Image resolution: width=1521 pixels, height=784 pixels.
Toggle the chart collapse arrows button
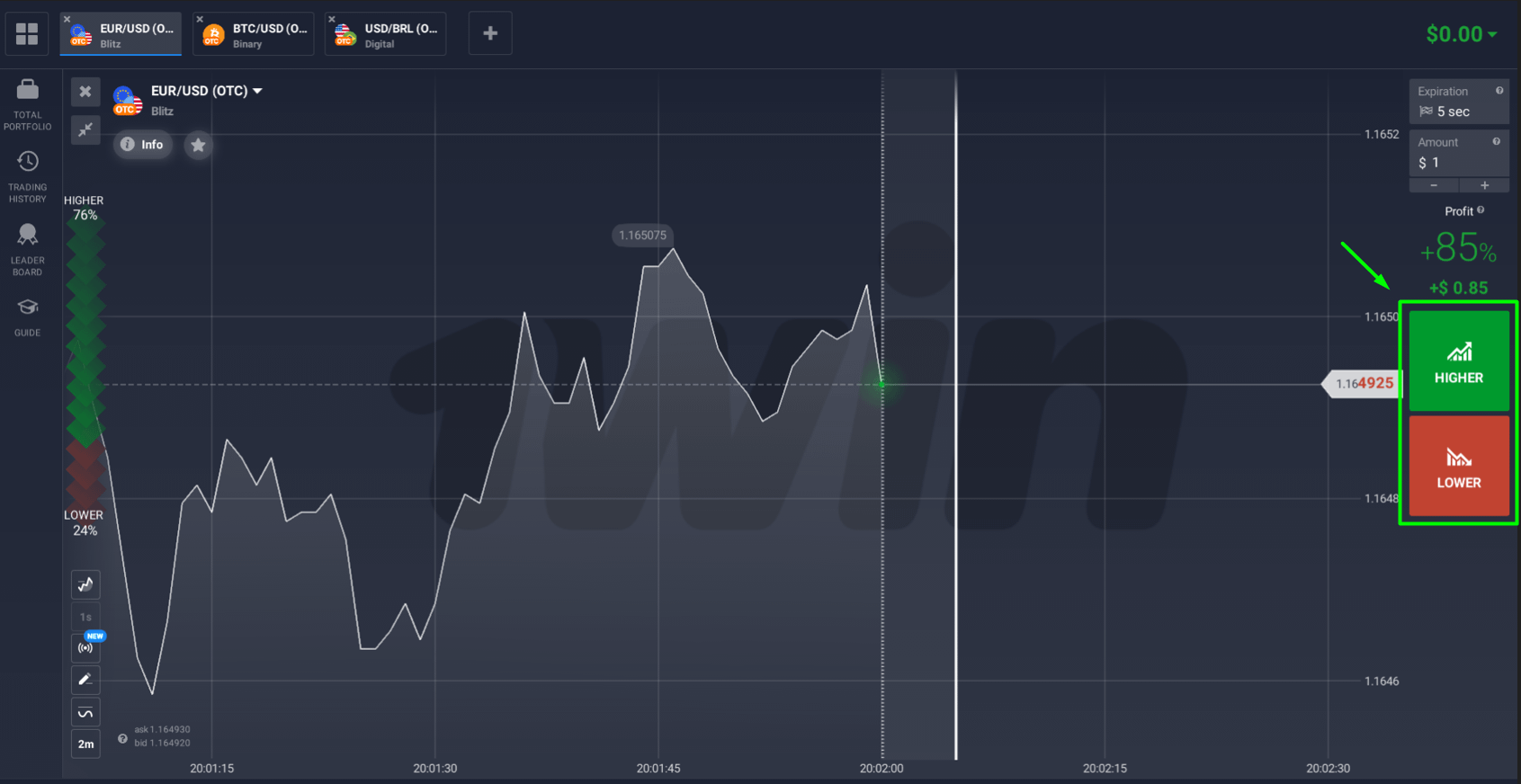coord(85,130)
